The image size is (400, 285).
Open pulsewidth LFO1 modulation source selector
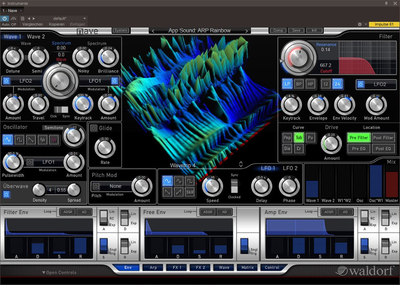[x=48, y=162]
